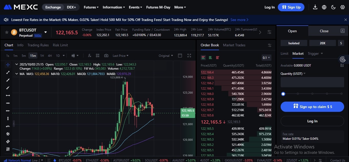Viewport: 349px width, 162px height.
Task: Open the indicators (fx) panel
Action: [x=89, y=56]
